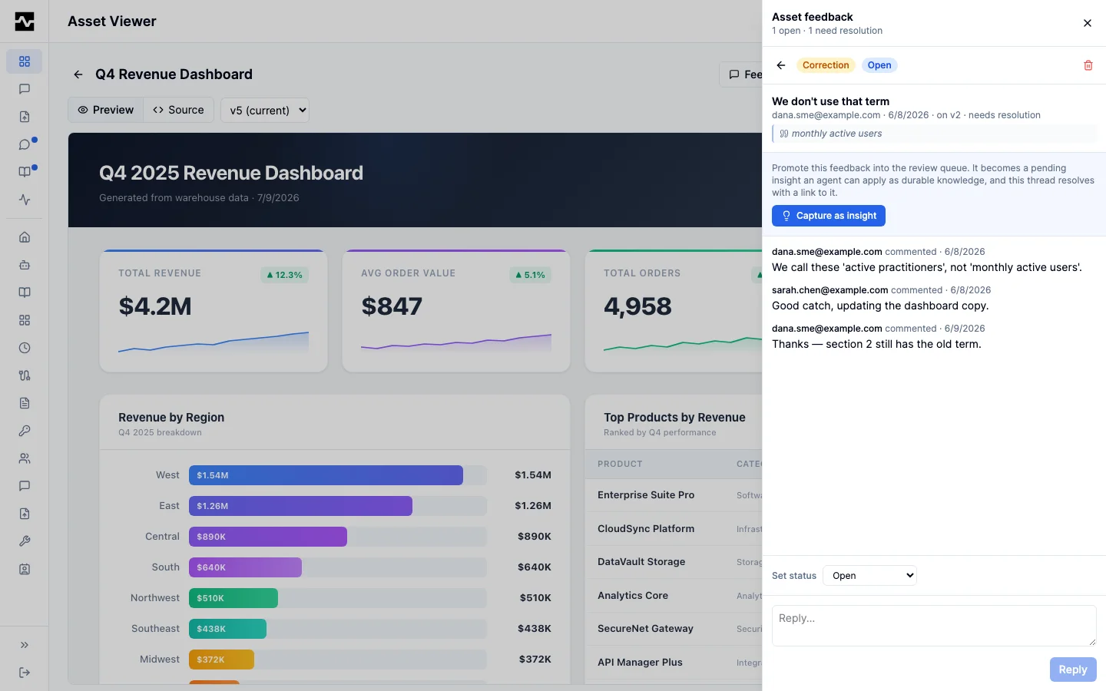Click Capture as insight button

click(829, 216)
